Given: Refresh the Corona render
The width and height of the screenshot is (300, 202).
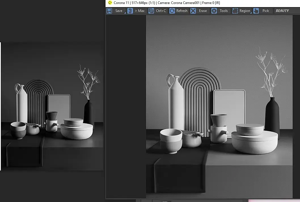Looking at the screenshot, I should click(179, 11).
